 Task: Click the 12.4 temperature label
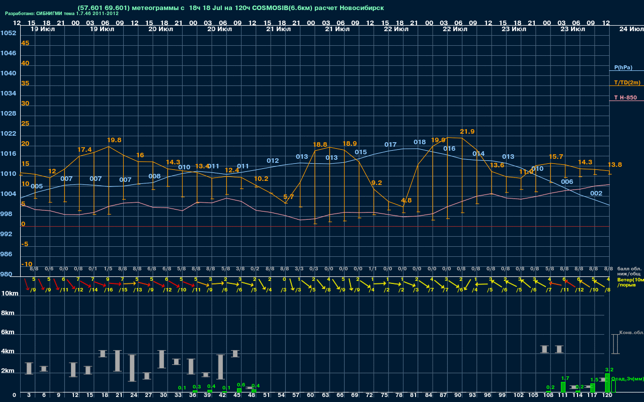(x=232, y=171)
